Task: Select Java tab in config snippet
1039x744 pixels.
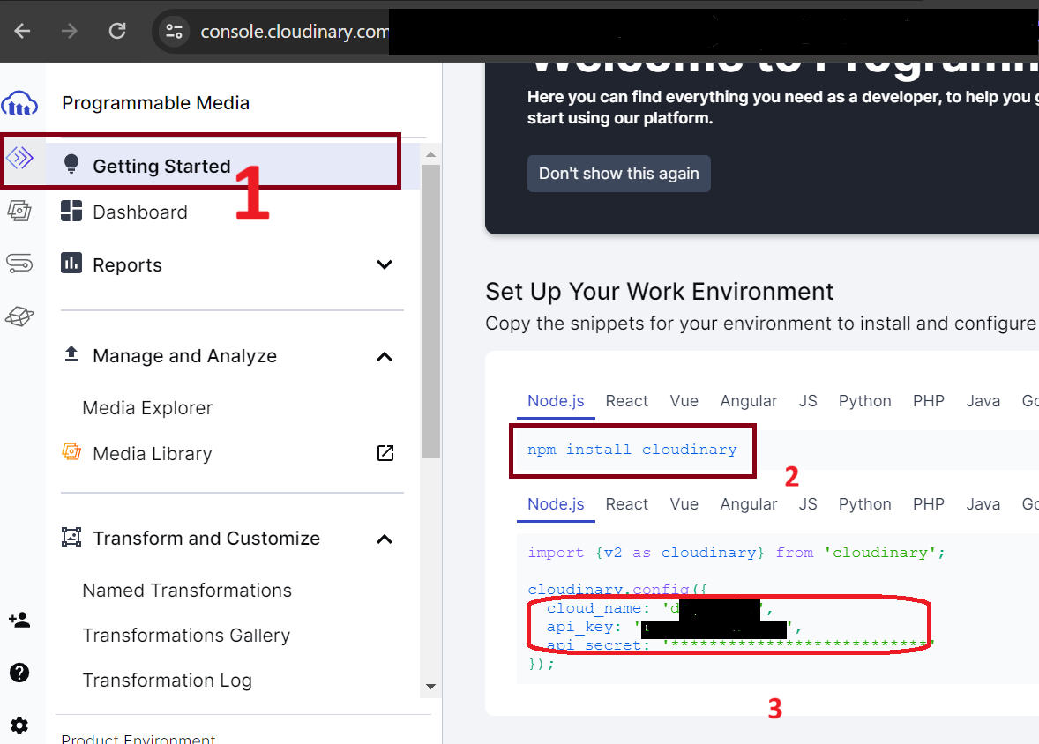Action: pos(983,505)
